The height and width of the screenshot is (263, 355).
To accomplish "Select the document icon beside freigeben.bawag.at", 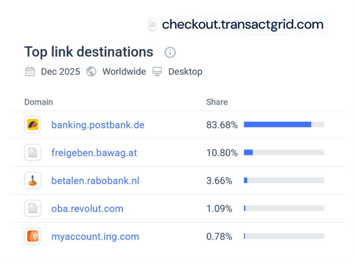I will 33,152.
